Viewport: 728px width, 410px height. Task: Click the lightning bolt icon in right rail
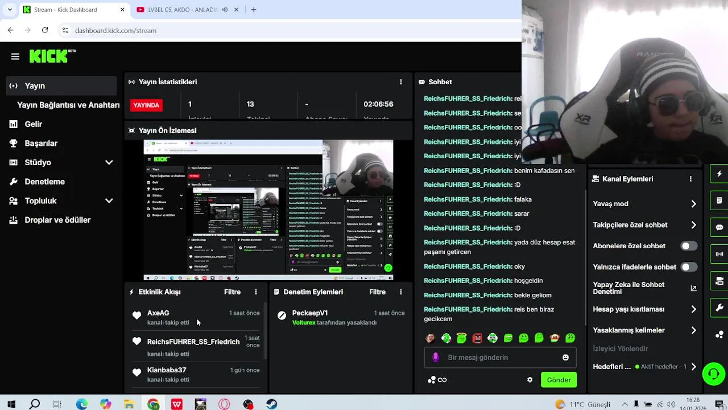pos(719,174)
